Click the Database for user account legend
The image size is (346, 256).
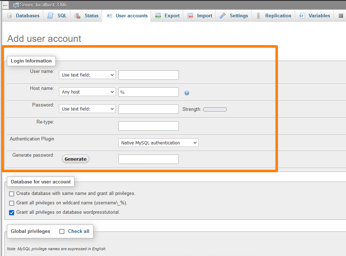41,182
